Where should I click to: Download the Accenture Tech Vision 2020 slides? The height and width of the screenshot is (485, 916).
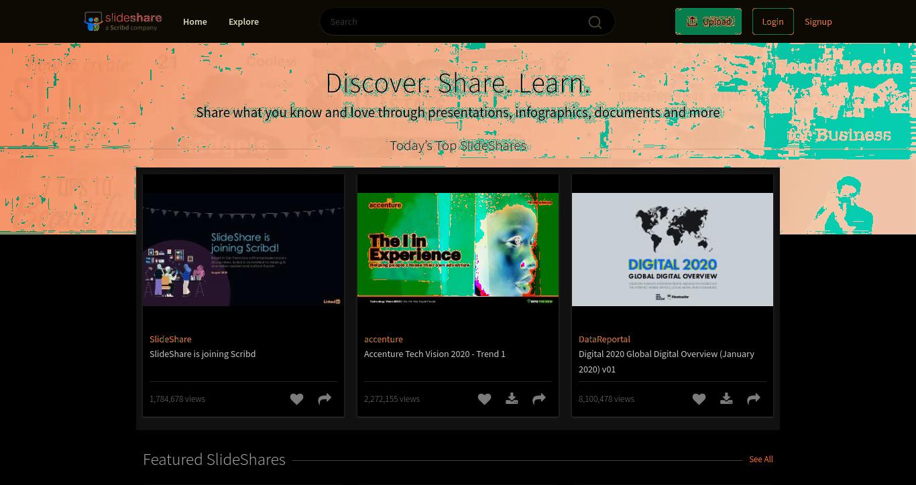coord(512,399)
